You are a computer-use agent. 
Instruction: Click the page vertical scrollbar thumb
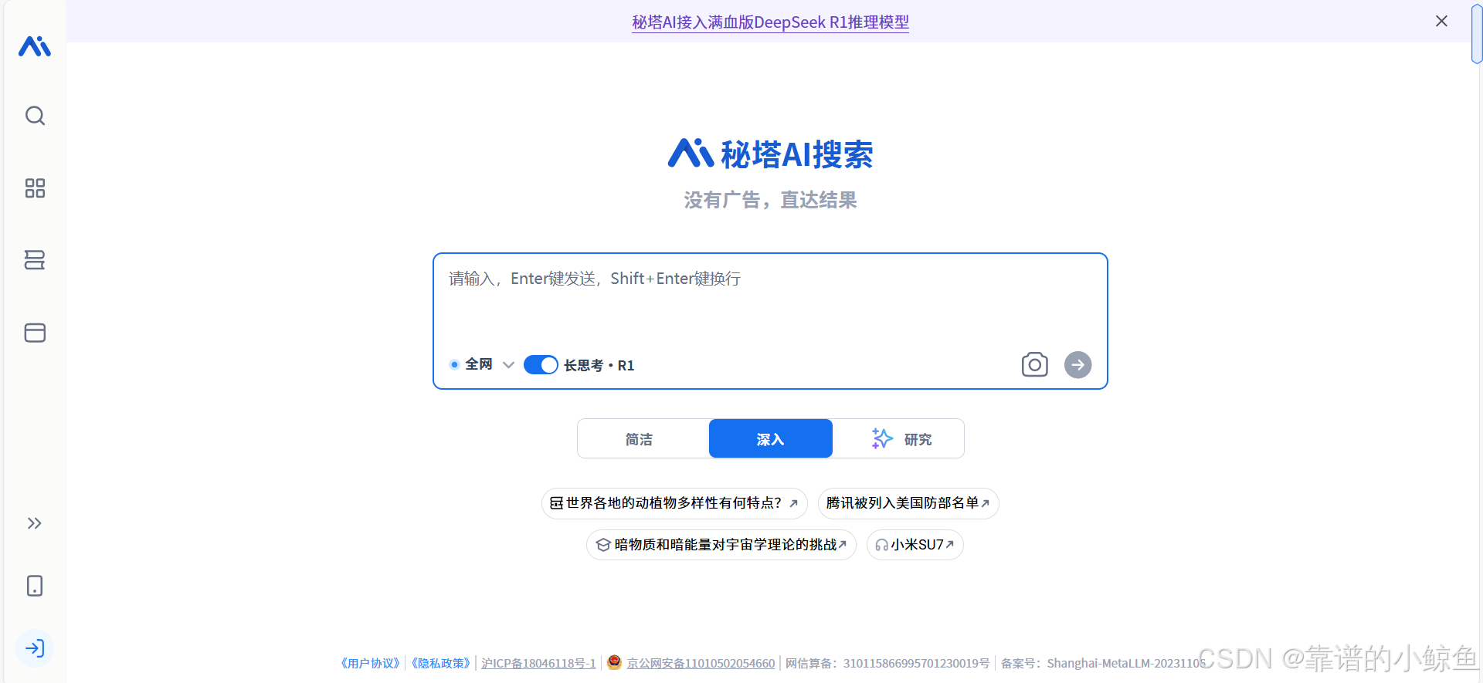tap(1477, 32)
